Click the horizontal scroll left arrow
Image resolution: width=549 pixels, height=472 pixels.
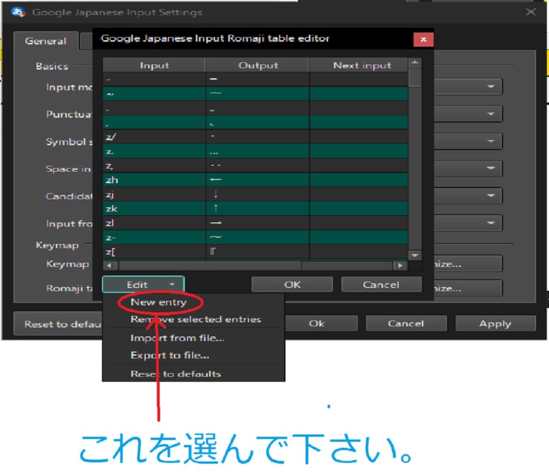pos(109,265)
